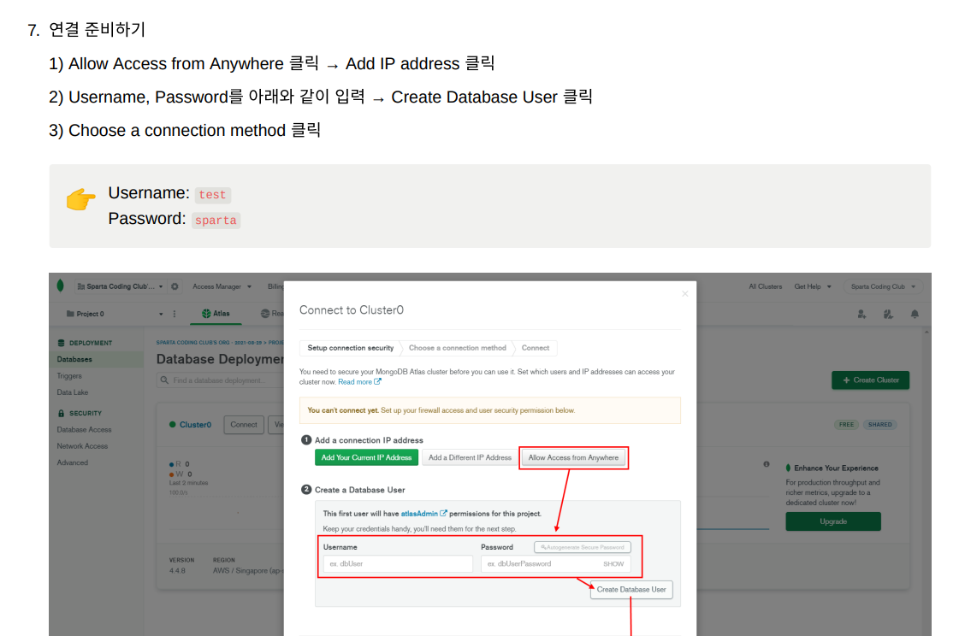Click the green Upgrade button
This screenshot has width=965, height=636.
(x=832, y=521)
